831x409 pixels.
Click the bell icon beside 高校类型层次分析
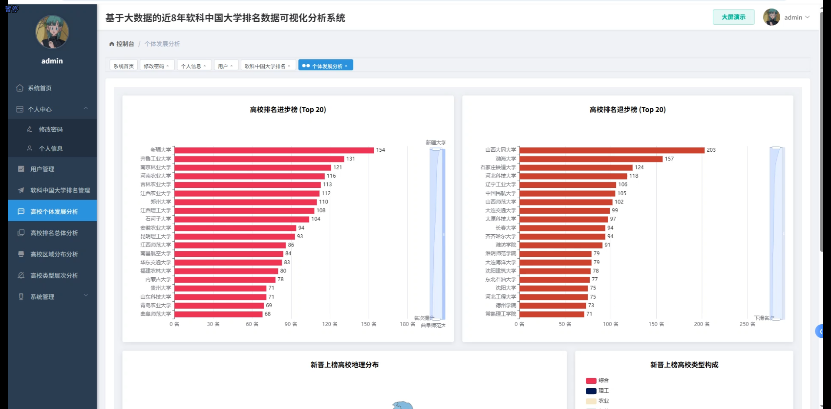tap(21, 275)
